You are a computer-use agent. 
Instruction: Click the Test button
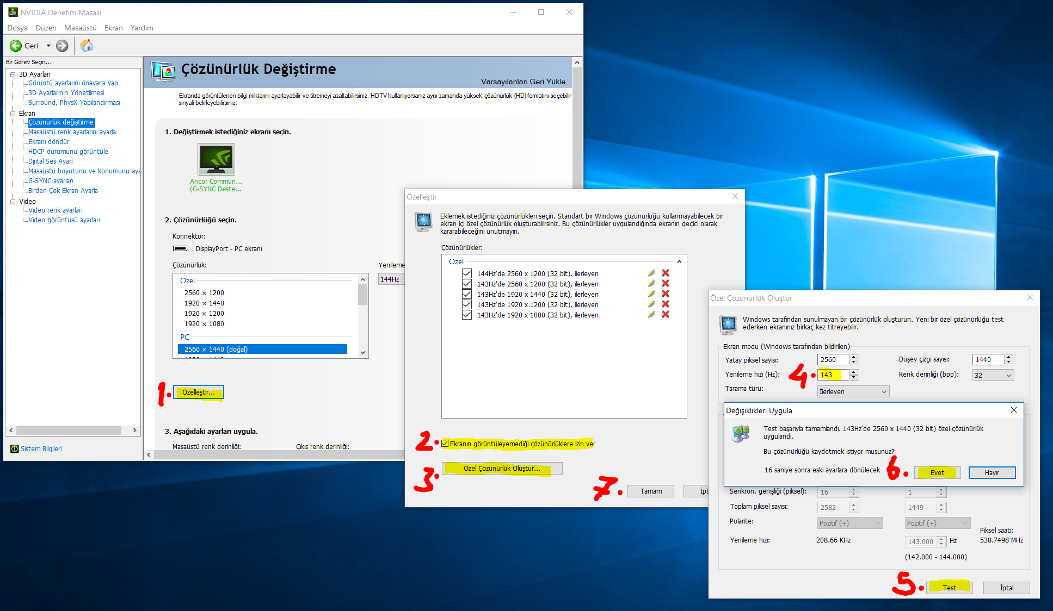[950, 588]
